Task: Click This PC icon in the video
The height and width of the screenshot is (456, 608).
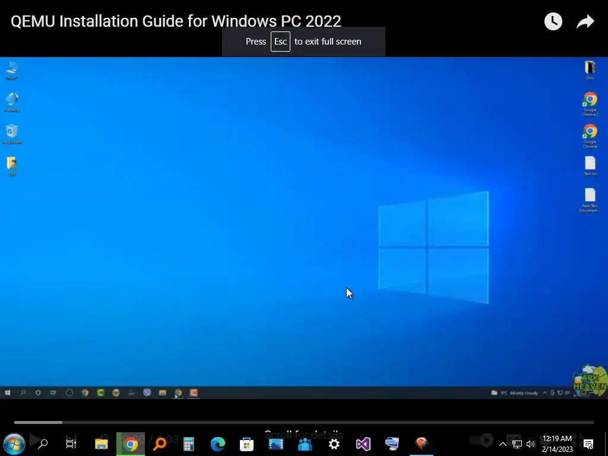Action: tap(12, 71)
